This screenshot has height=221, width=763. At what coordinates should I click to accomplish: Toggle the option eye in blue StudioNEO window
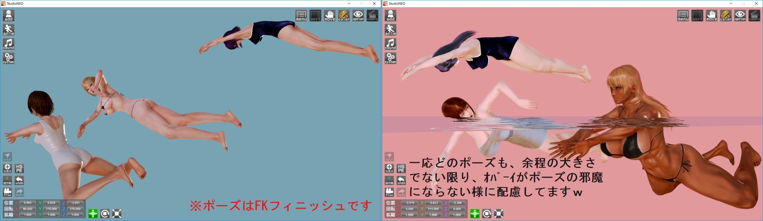pyautogui.click(x=358, y=16)
